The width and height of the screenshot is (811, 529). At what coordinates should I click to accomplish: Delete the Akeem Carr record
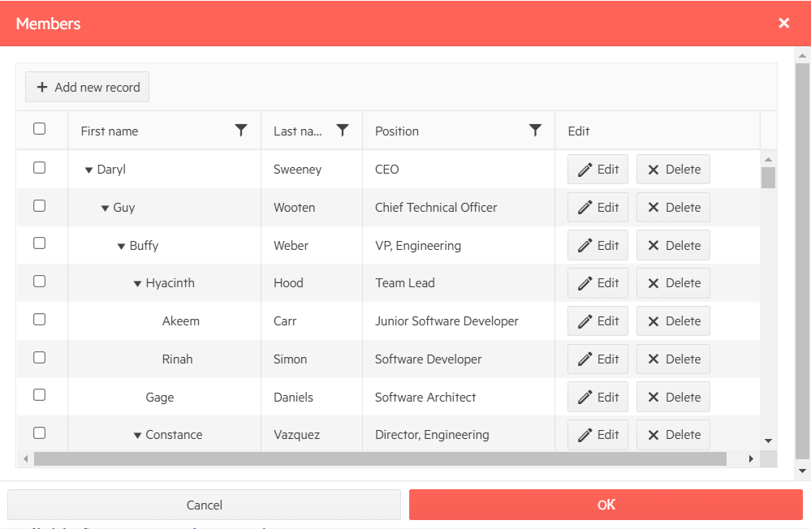coord(673,320)
